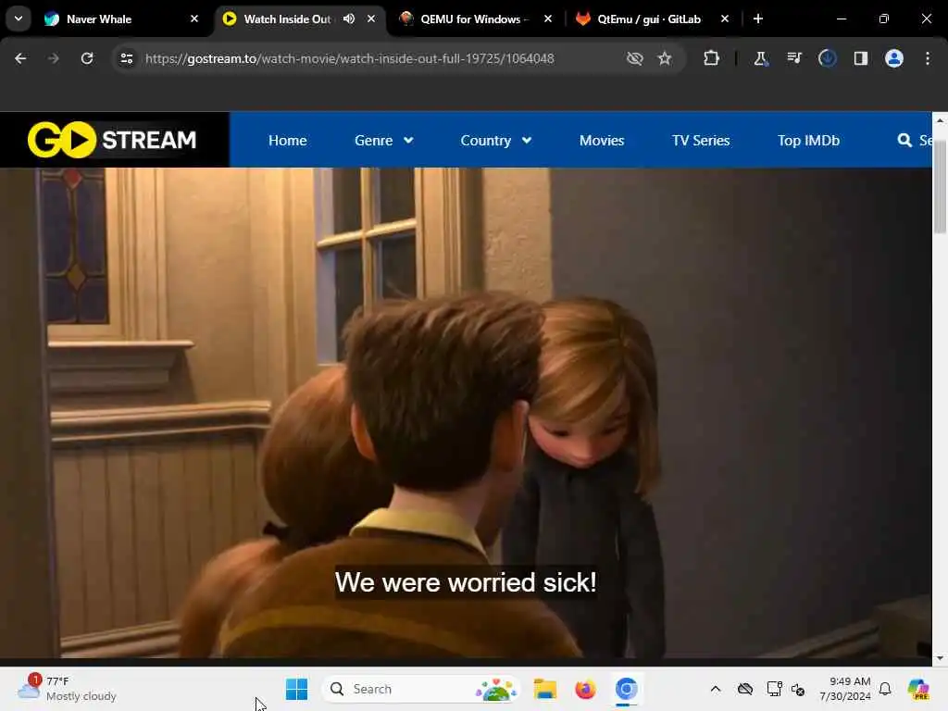Click the site search magnifier icon
This screenshot has height=711, width=948.
click(904, 141)
